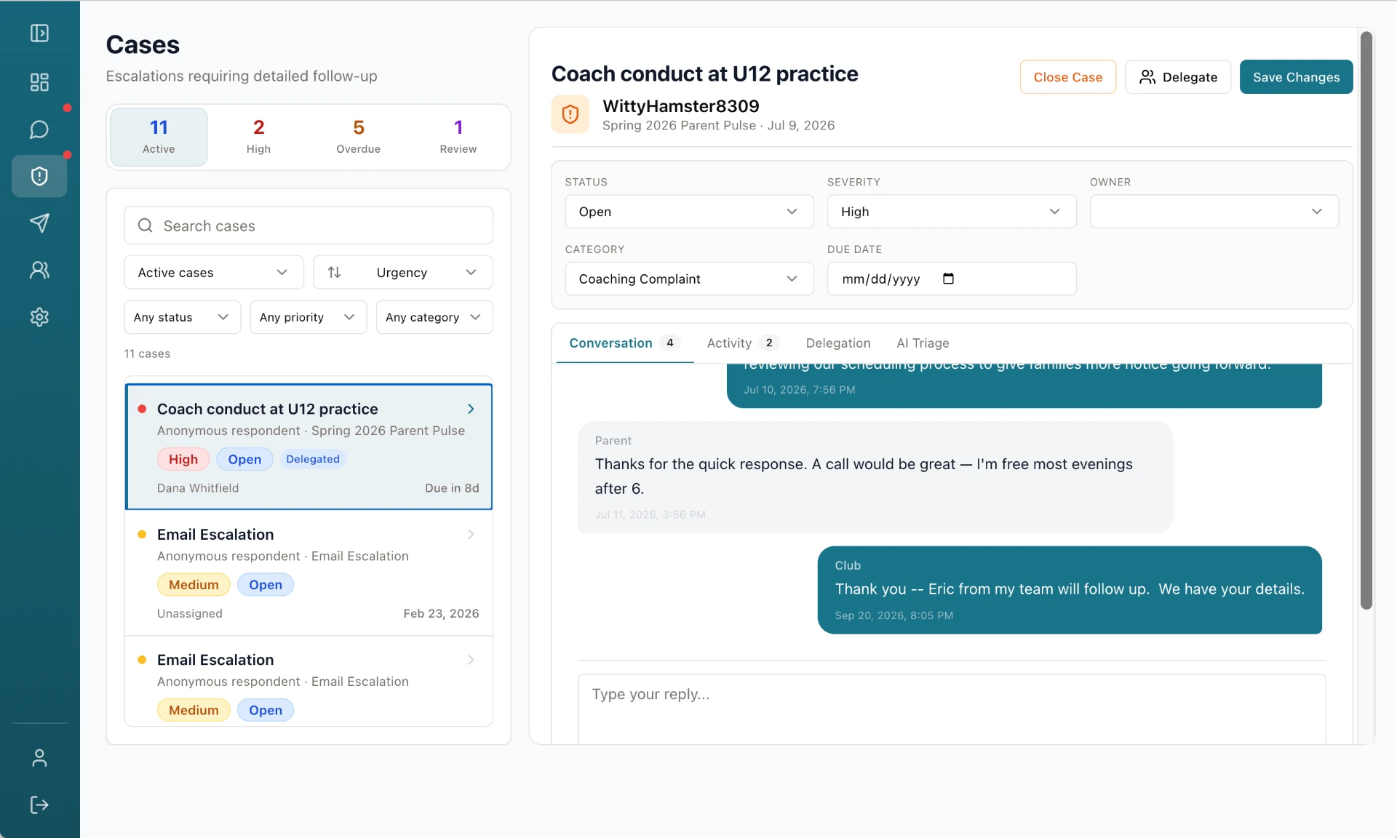Open the people contacts icon
Screen dimensions: 1397x838
(x=39, y=270)
